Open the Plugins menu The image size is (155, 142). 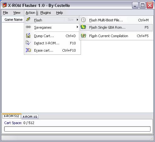point(46,13)
